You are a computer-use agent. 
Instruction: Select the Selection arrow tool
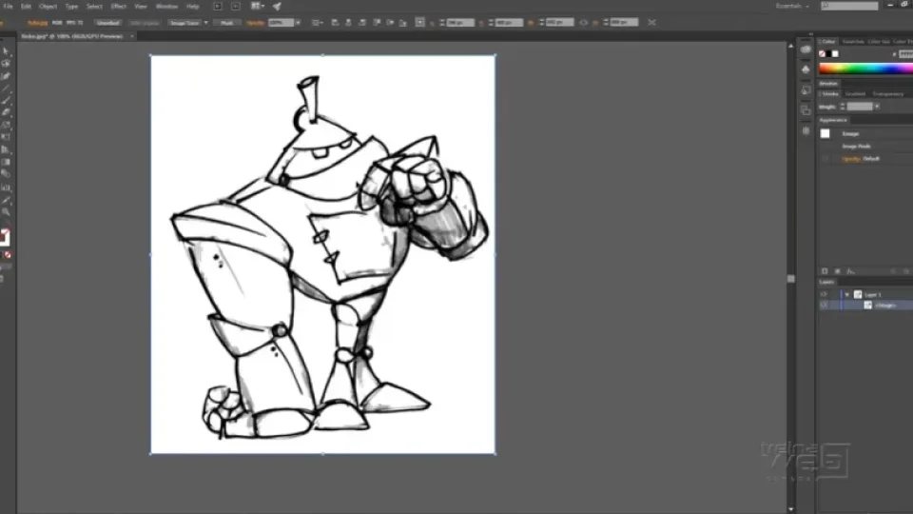[6, 51]
